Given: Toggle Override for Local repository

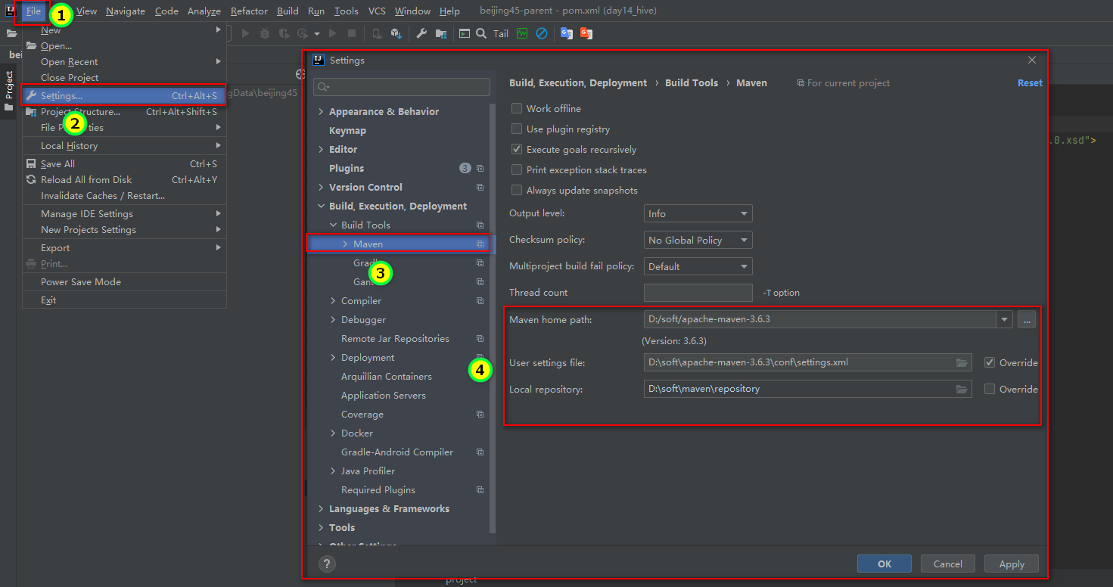Looking at the screenshot, I should coord(990,390).
